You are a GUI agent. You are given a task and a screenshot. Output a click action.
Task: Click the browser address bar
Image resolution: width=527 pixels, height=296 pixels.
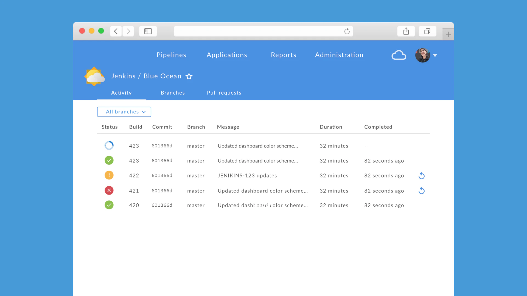click(x=258, y=31)
